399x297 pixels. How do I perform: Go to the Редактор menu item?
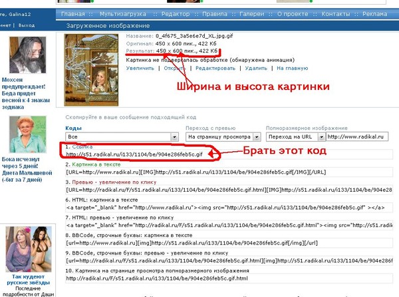click(176, 14)
